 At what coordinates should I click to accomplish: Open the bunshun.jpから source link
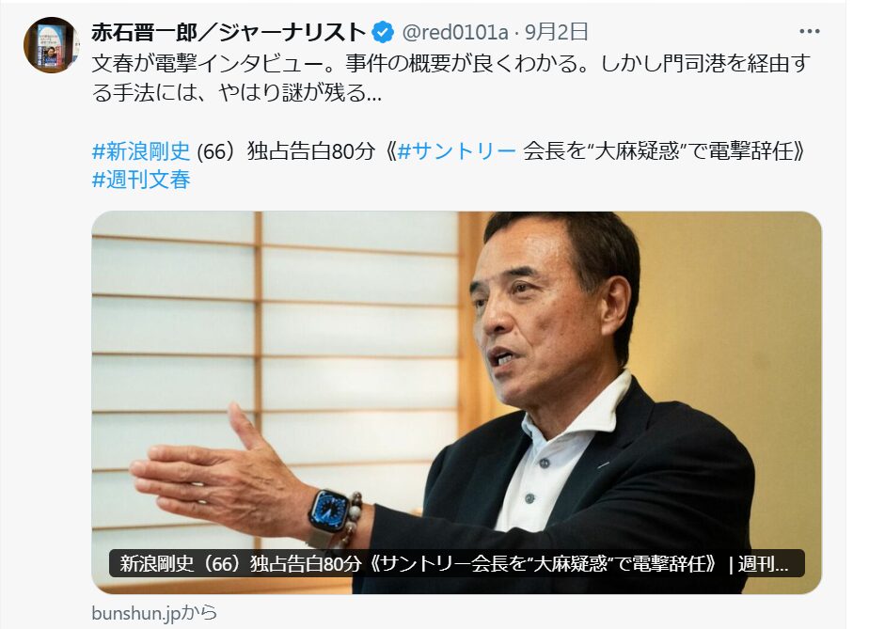point(154,612)
